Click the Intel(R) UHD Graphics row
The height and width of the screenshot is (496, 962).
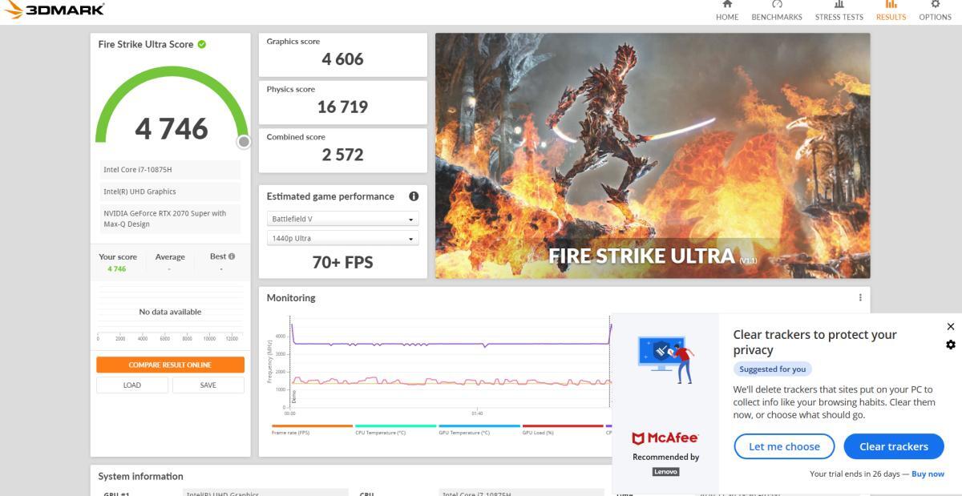pos(170,192)
